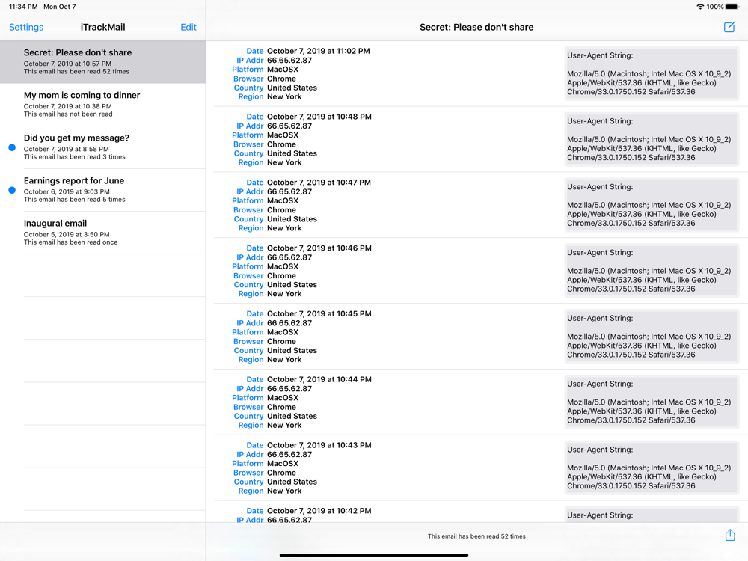Select the read entry dated 10:43 PM

[x=476, y=467]
